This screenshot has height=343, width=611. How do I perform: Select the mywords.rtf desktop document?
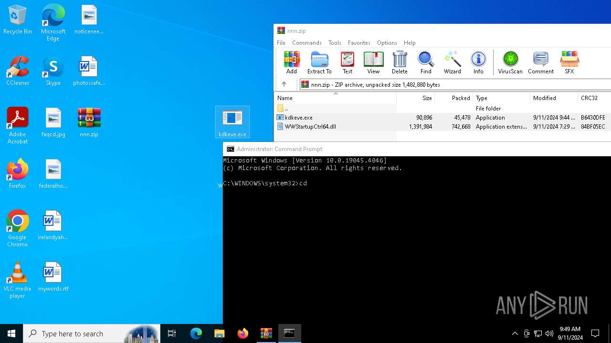click(53, 277)
